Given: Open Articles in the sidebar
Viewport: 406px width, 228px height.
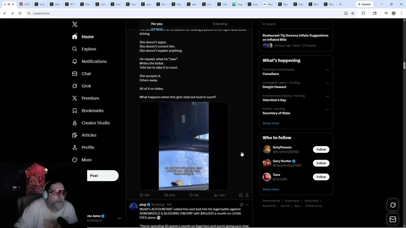Looking at the screenshot, I should [84, 135].
